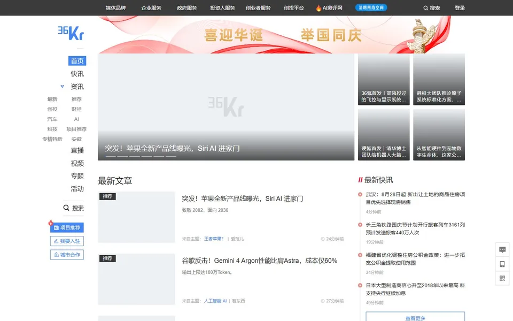Viewport: 513px width, 321px height.
Task: Open 媒体品牌 menu in top bar
Action: click(115, 8)
